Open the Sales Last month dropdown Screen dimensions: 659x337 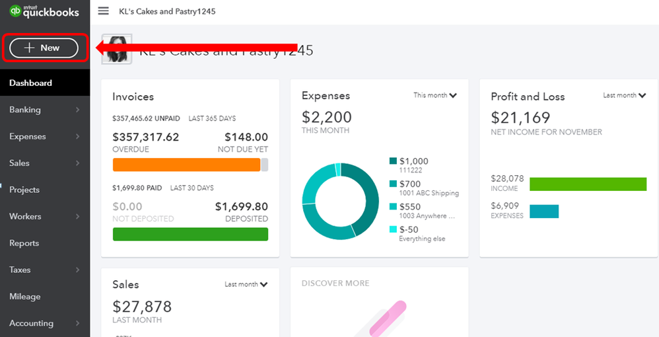(246, 284)
